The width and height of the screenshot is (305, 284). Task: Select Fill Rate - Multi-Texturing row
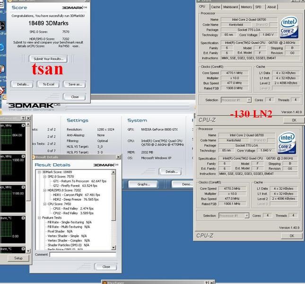click(x=69, y=227)
